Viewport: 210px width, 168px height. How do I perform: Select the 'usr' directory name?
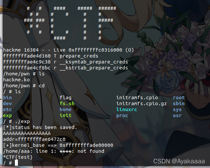(x=177, y=115)
